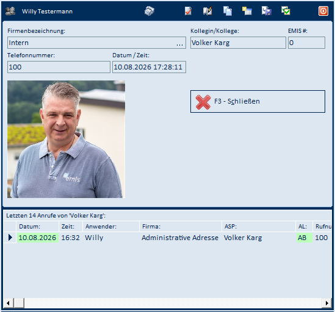Click the scroll left arrow of the call list
335x312 pixels.
click(9, 303)
